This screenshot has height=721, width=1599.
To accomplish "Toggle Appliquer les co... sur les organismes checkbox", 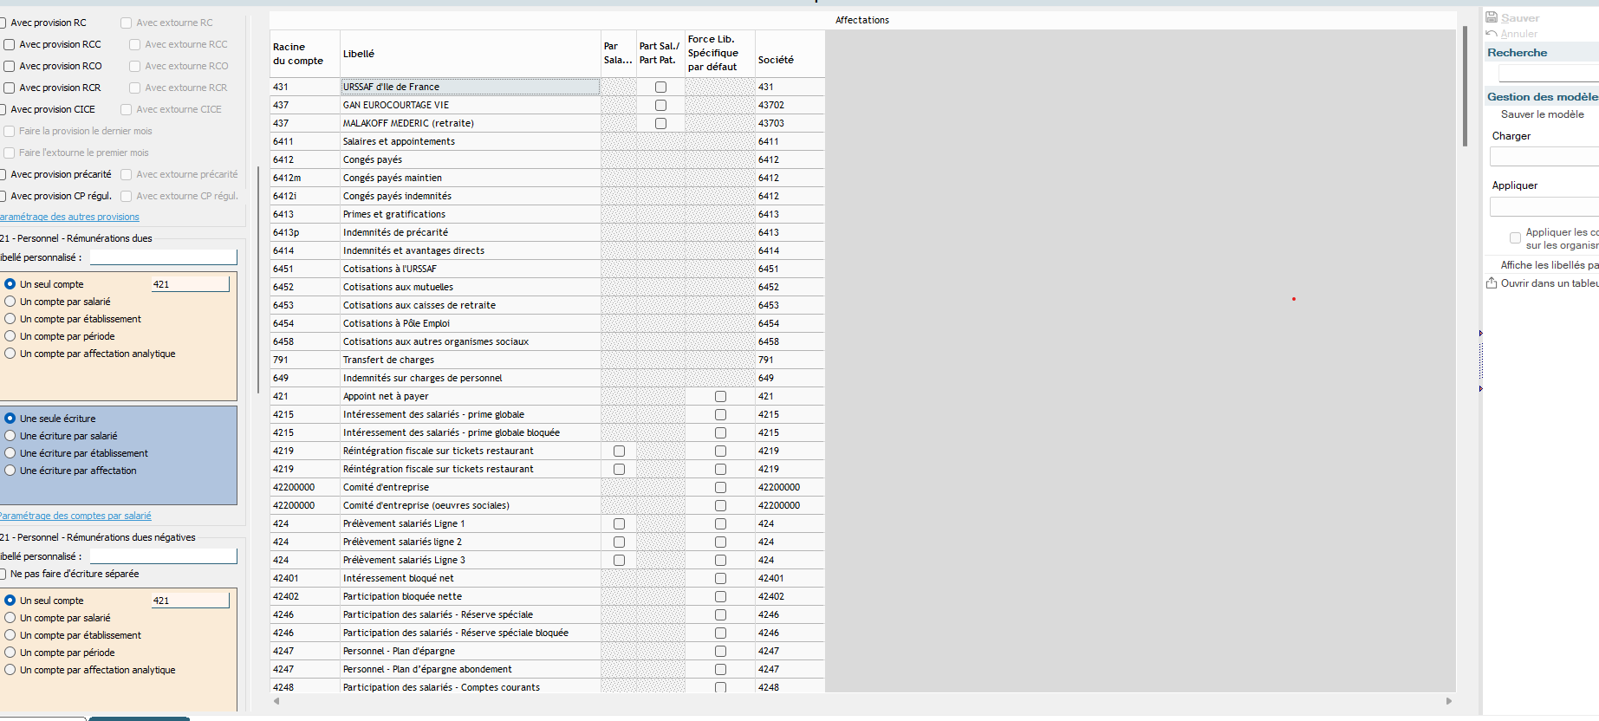I will pyautogui.click(x=1515, y=237).
